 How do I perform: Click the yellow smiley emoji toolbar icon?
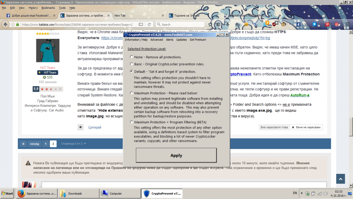(246, 24)
